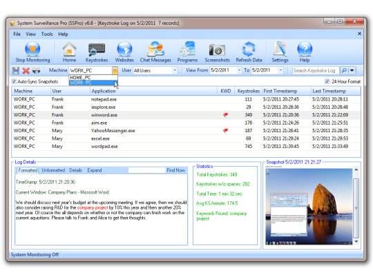Click the Log Details find text field
The height and width of the screenshot is (279, 373).
(146, 170)
